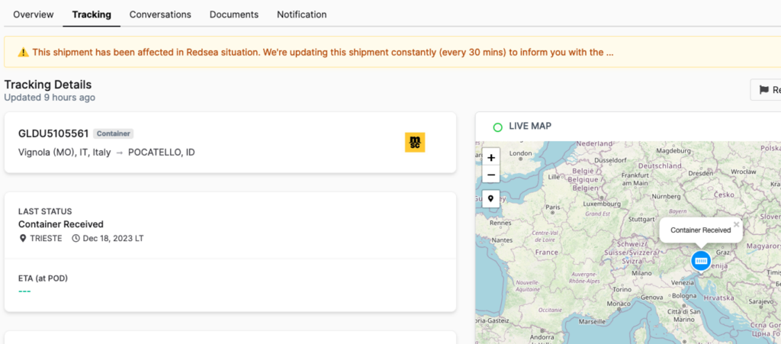Click the blue container marker on map
Viewport: 781px width, 344px height.
700,261
